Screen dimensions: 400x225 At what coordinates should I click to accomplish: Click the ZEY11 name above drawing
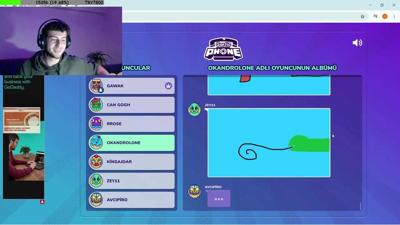(210, 105)
